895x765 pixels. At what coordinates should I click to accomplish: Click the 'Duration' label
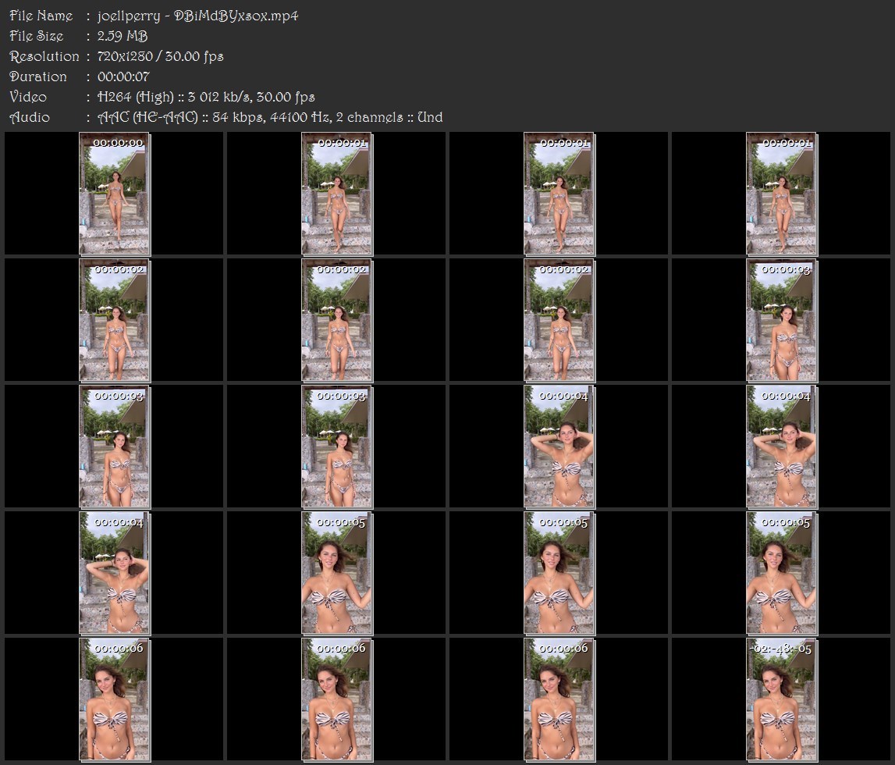click(x=37, y=76)
